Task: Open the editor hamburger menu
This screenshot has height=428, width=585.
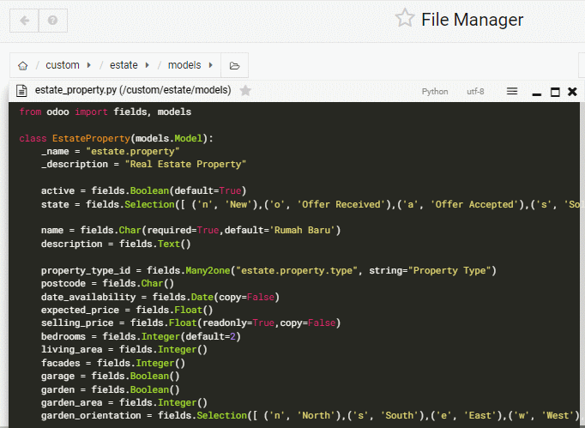Action: coord(512,91)
